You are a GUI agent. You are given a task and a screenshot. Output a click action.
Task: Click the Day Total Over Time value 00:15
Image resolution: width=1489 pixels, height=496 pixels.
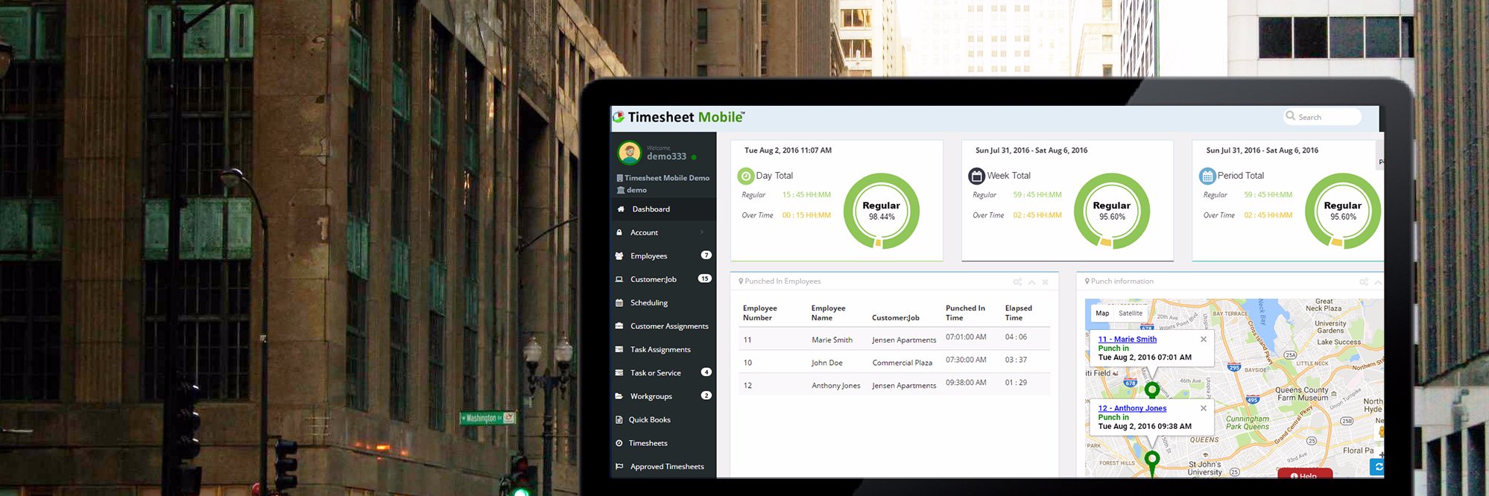[x=806, y=215]
